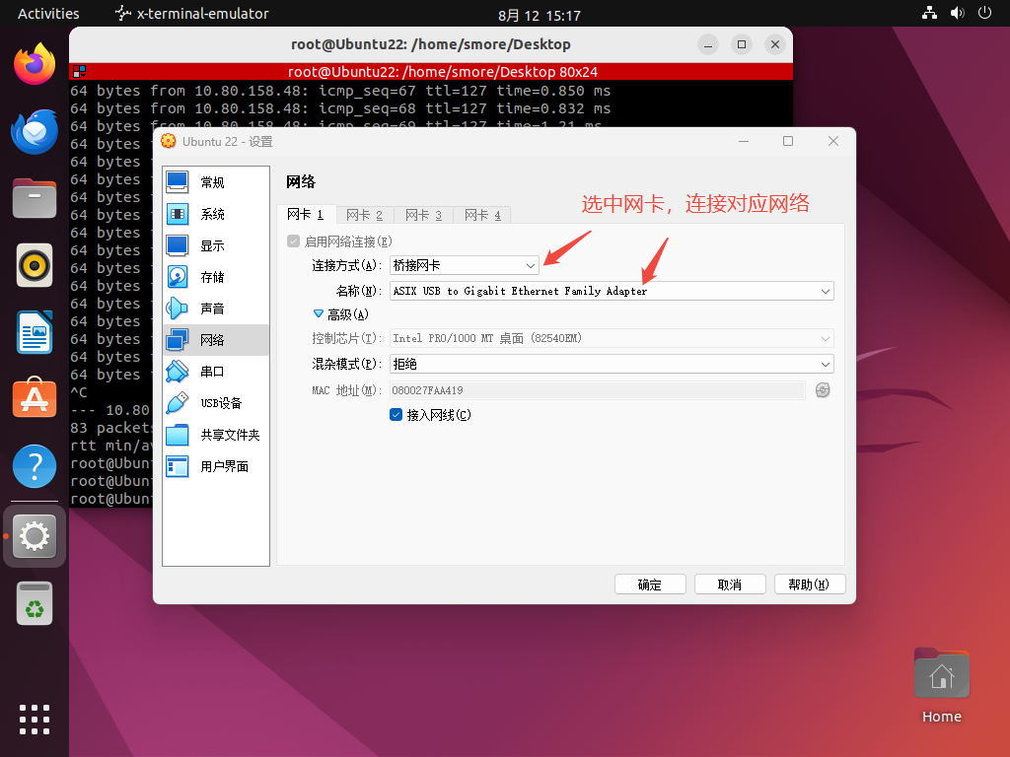1010x757 pixels.
Task: Click the icmp_seq=67 ping line in terminal
Action: tap(340, 91)
